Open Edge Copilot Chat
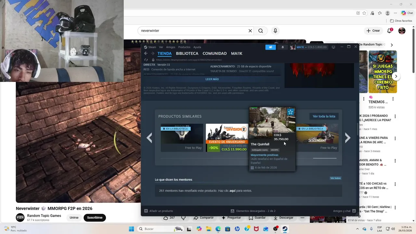This screenshot has height=234, width=416. (407, 13)
